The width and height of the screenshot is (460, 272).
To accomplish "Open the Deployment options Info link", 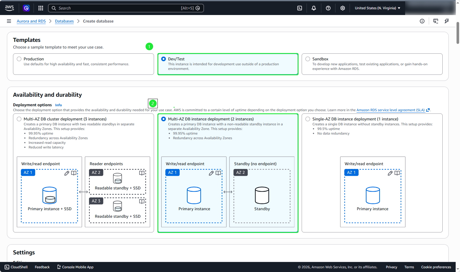I will click(x=58, y=105).
